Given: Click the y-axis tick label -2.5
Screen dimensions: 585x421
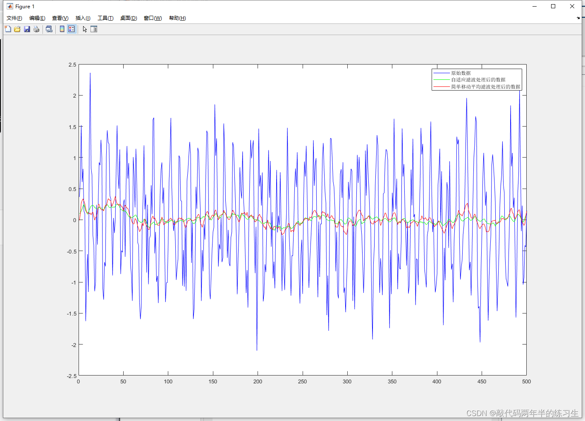Looking at the screenshot, I should pos(72,376).
